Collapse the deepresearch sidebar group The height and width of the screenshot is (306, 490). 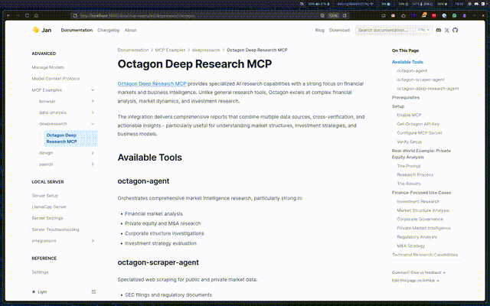coord(93,123)
